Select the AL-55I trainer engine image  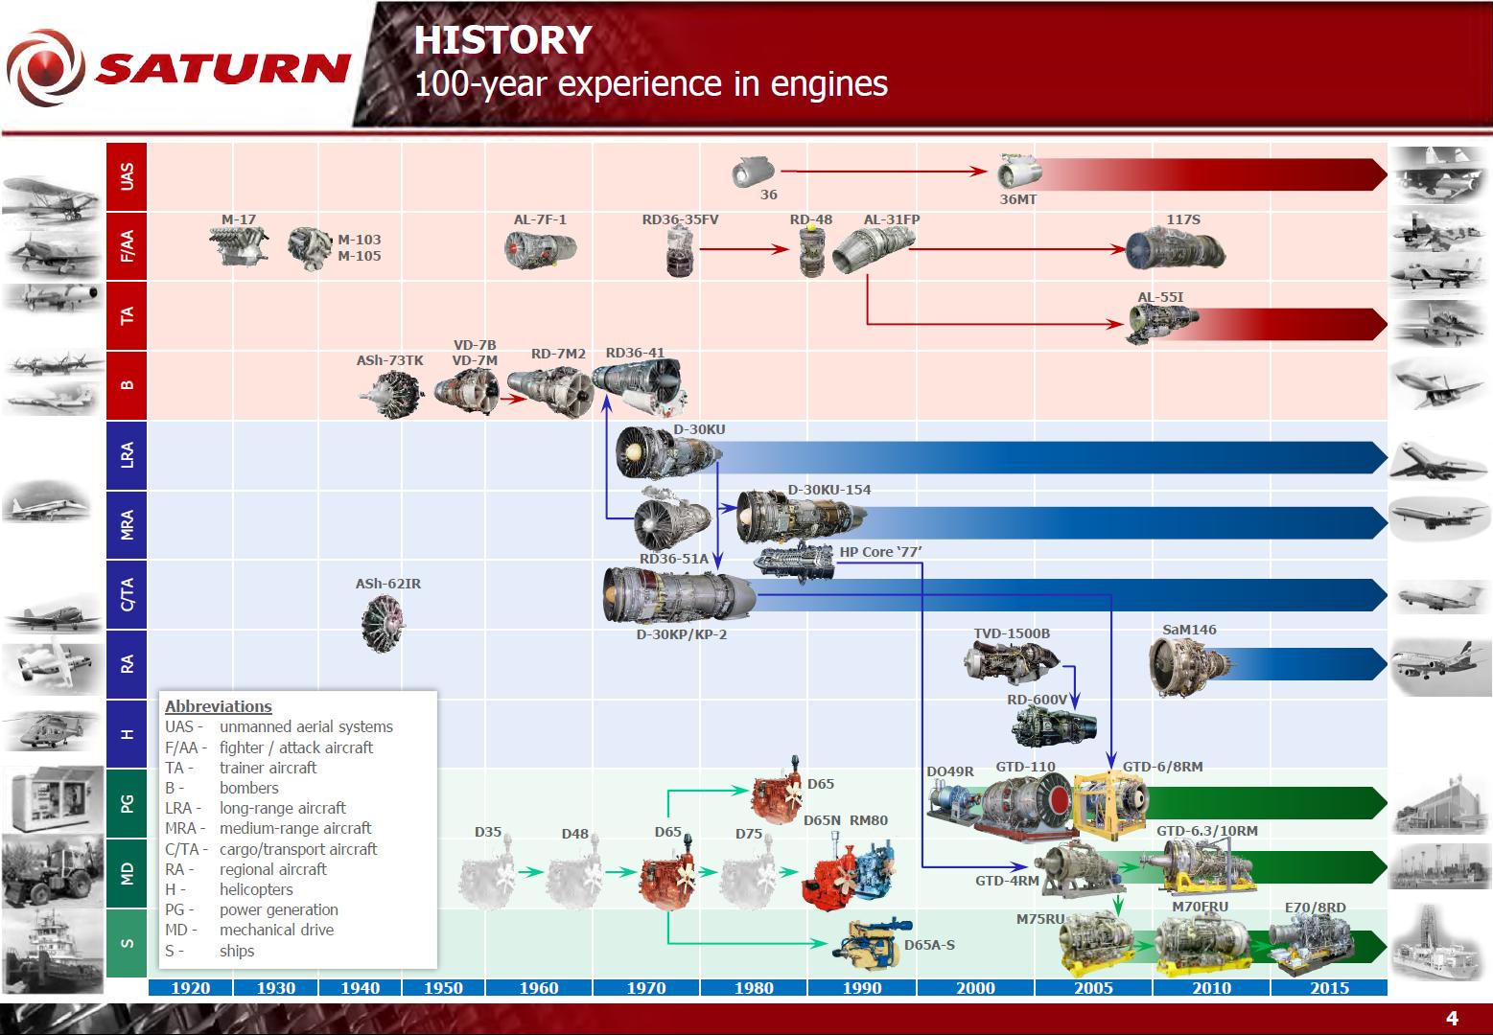1156,324
